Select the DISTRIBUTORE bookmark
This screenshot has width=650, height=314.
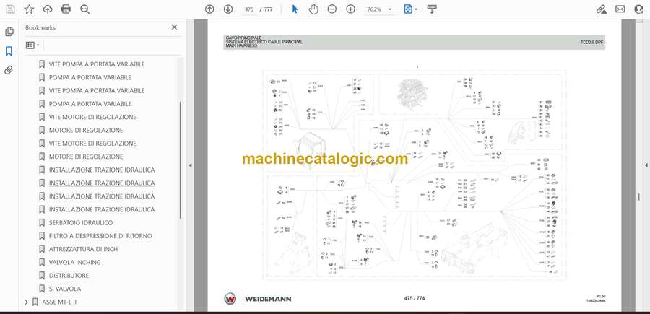tap(69, 276)
